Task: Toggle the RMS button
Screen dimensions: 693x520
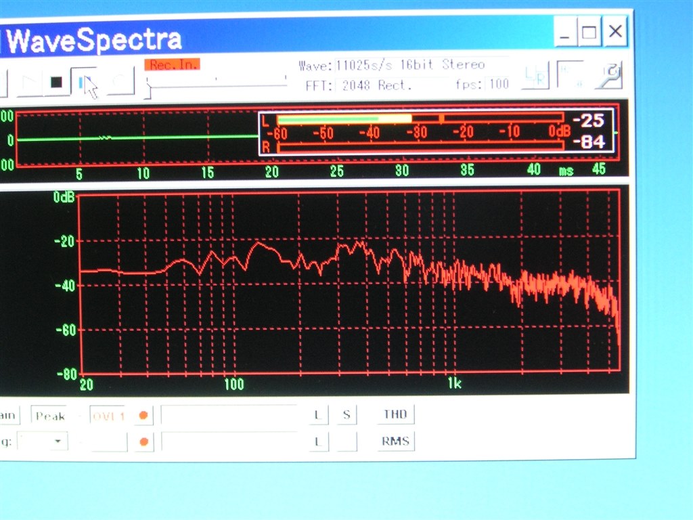Action: pos(395,441)
